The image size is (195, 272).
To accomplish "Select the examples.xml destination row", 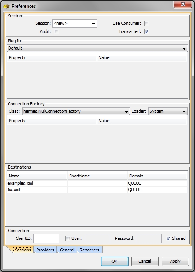I will point(97,183).
